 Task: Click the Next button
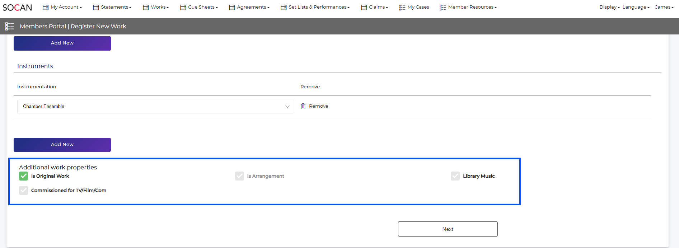click(448, 229)
